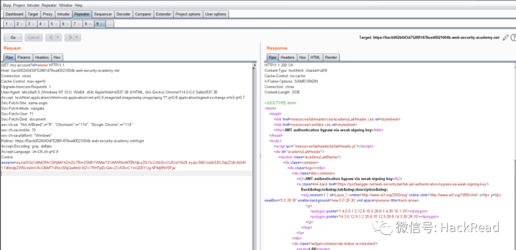Click the title tag line in the response
This screenshot has height=250, width=516.
pos(328,130)
